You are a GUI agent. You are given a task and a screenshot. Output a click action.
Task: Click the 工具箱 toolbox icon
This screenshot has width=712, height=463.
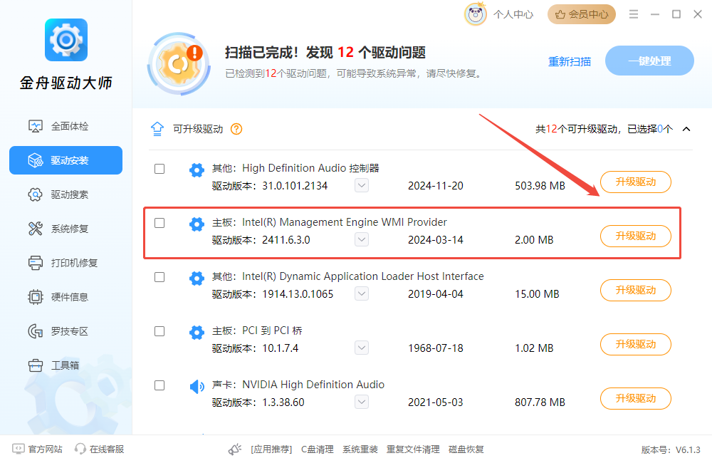(36, 365)
